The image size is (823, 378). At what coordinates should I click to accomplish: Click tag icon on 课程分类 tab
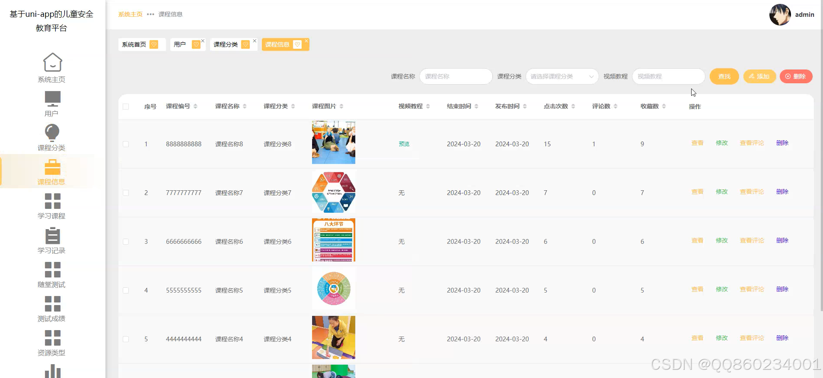coord(246,44)
